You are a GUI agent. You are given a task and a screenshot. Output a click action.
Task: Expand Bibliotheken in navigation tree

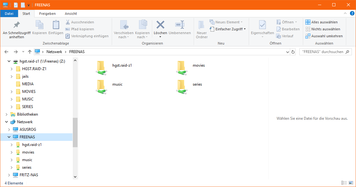7,114
